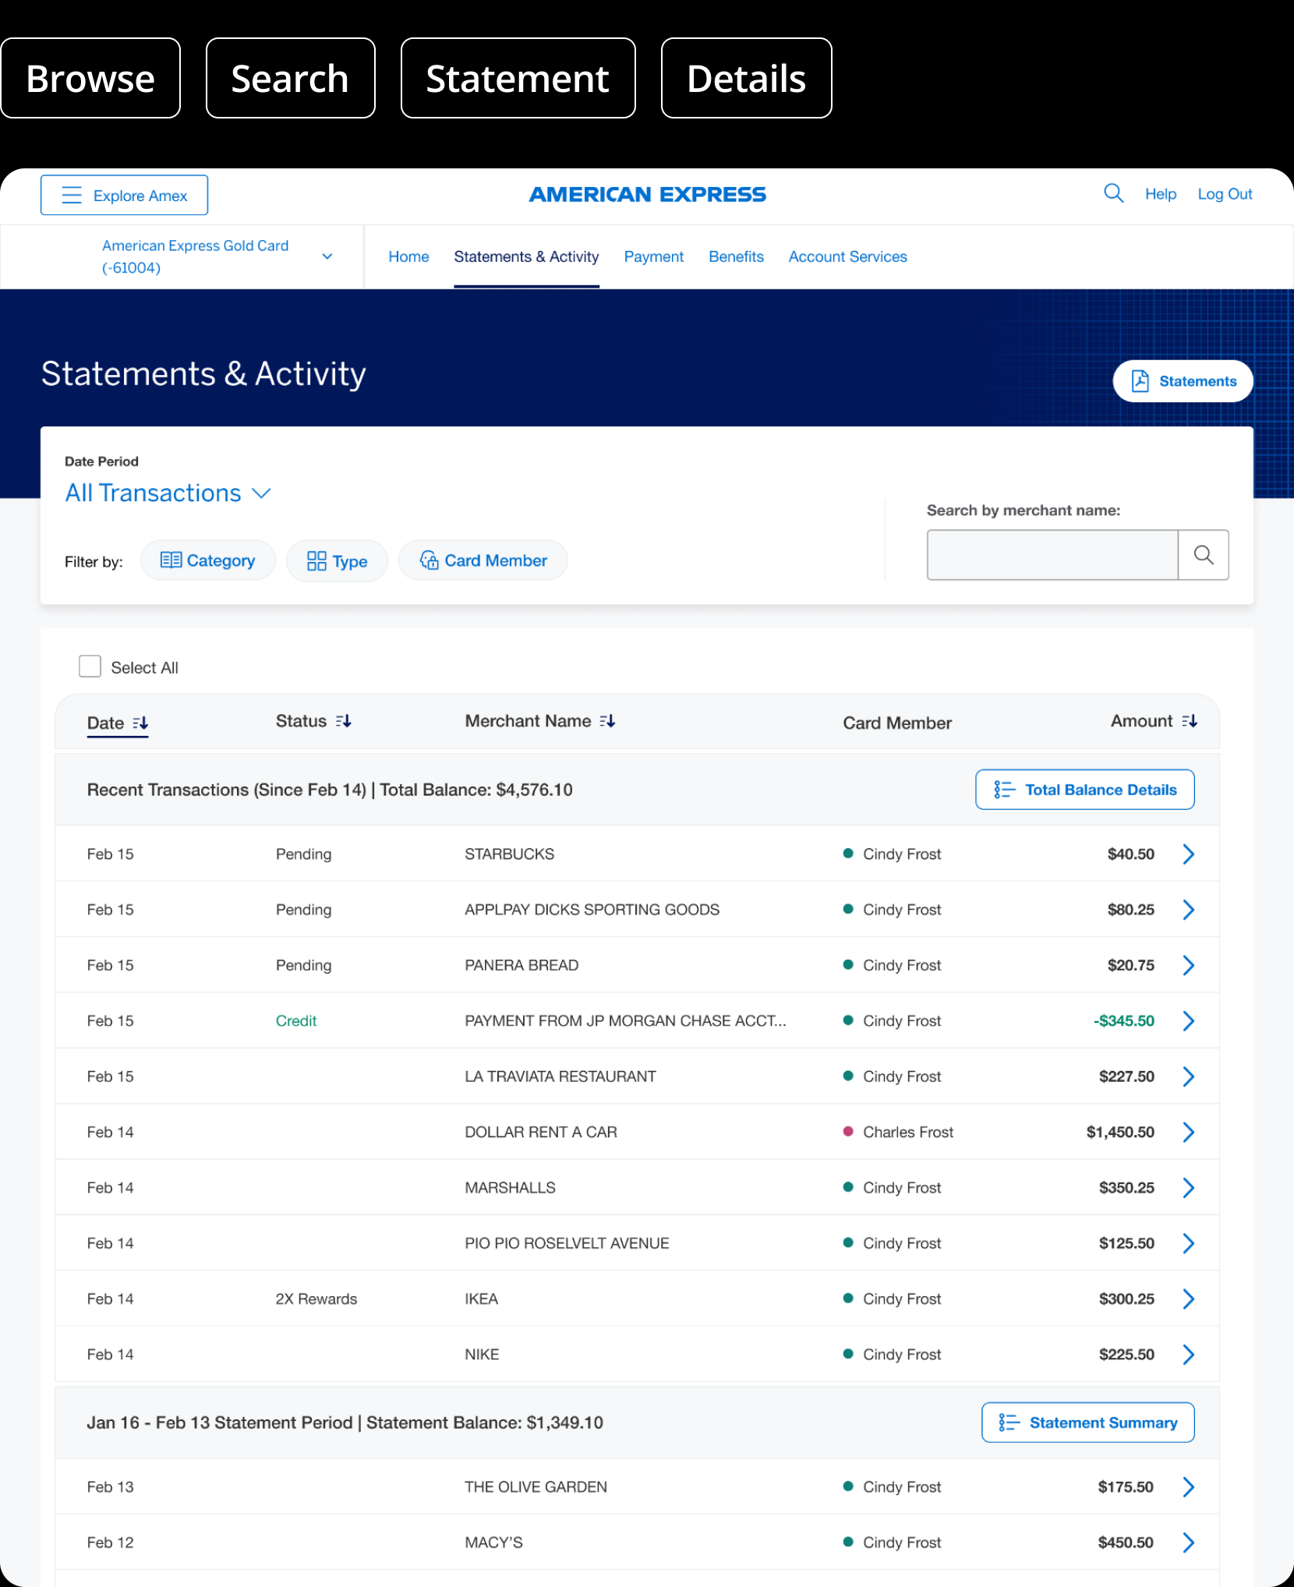Click the American Express logo

click(x=647, y=194)
